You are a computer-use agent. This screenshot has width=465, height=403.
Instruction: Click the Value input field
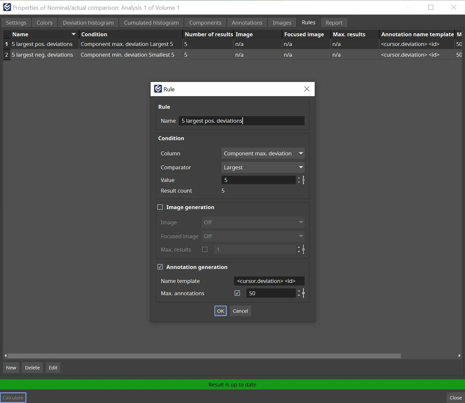pos(259,180)
